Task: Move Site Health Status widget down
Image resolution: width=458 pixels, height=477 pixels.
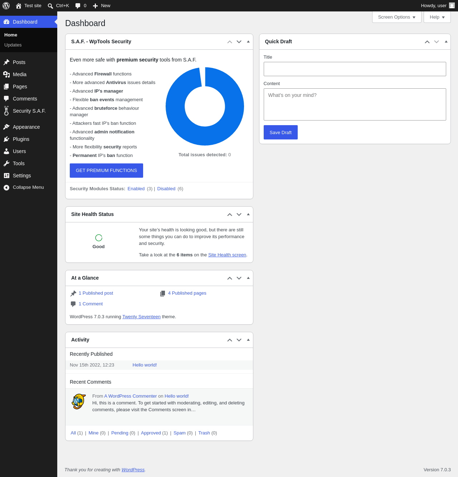Action: pos(239,215)
